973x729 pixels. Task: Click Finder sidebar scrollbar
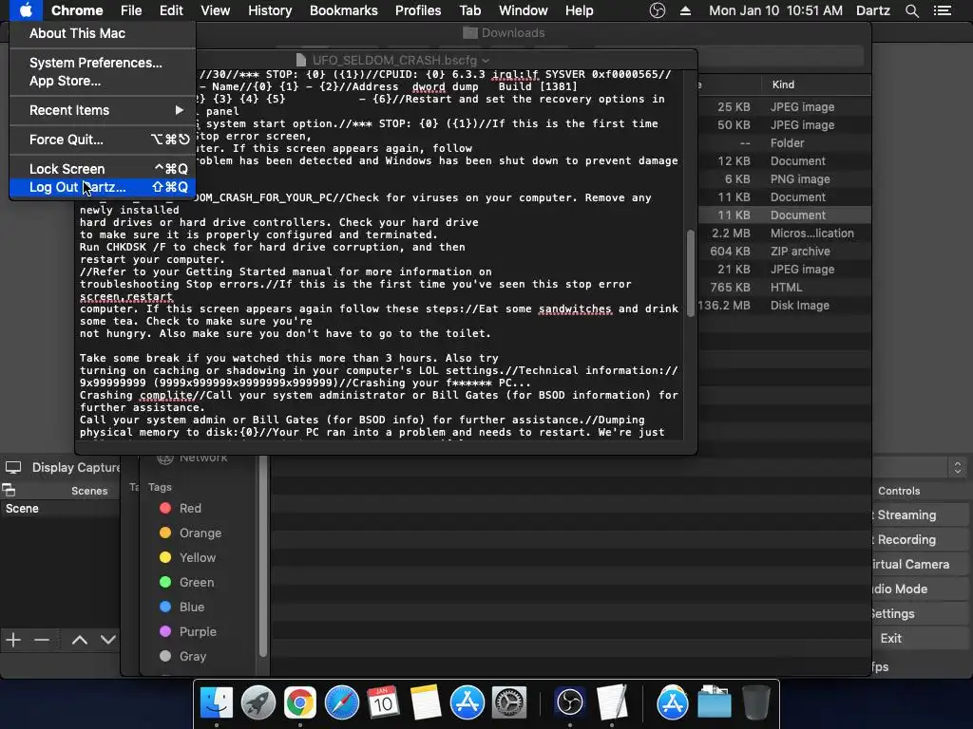pyautogui.click(x=263, y=556)
